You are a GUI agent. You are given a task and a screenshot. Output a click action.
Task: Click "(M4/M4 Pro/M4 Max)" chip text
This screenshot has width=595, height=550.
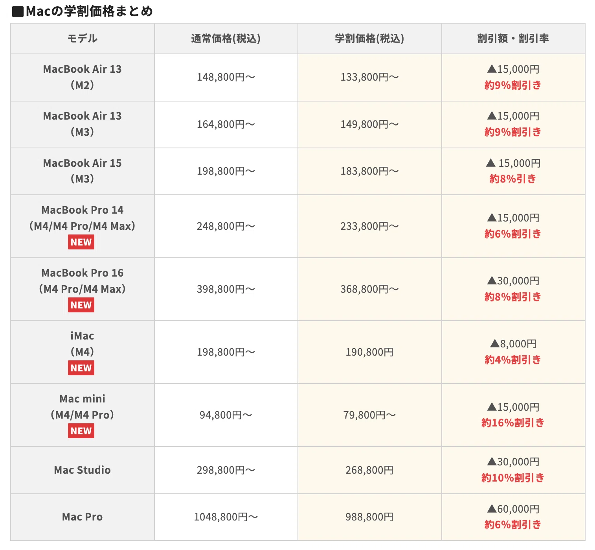[x=83, y=226]
